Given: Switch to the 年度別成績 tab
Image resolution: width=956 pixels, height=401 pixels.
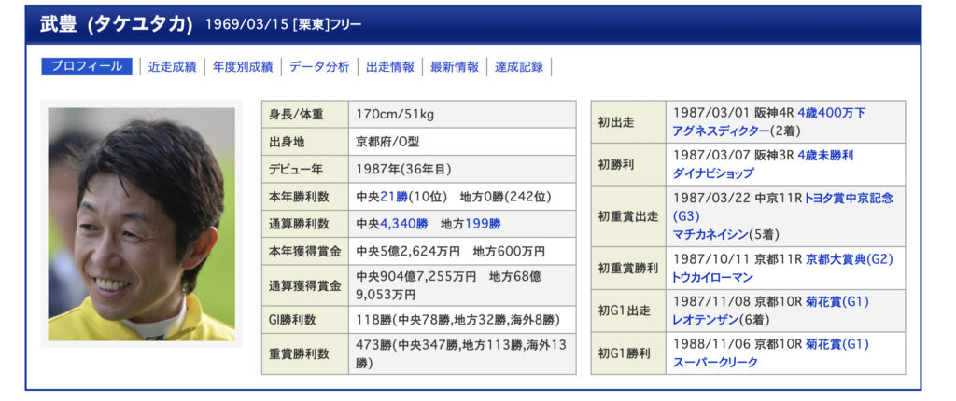Looking at the screenshot, I should [242, 66].
